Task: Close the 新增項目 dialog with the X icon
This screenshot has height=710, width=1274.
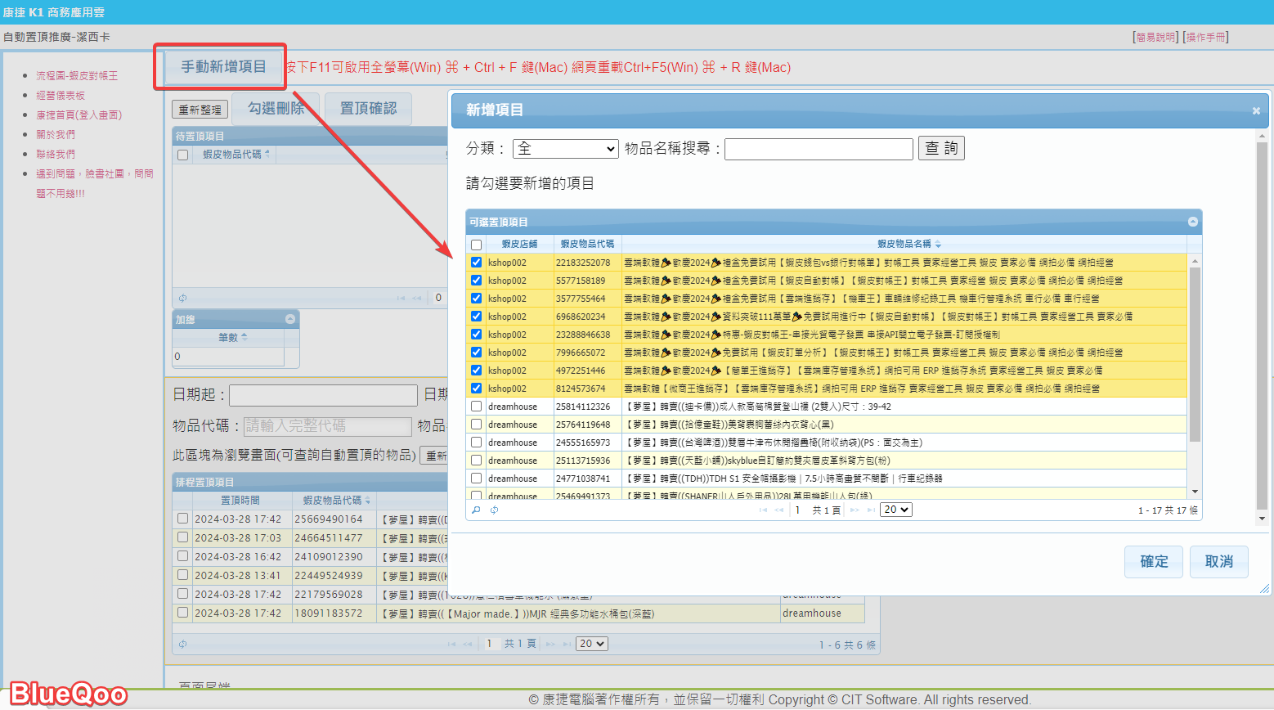Action: click(x=1256, y=110)
